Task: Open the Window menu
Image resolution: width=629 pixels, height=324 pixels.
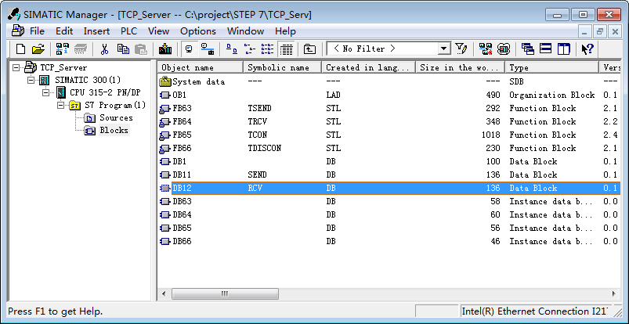Action: coord(245,31)
